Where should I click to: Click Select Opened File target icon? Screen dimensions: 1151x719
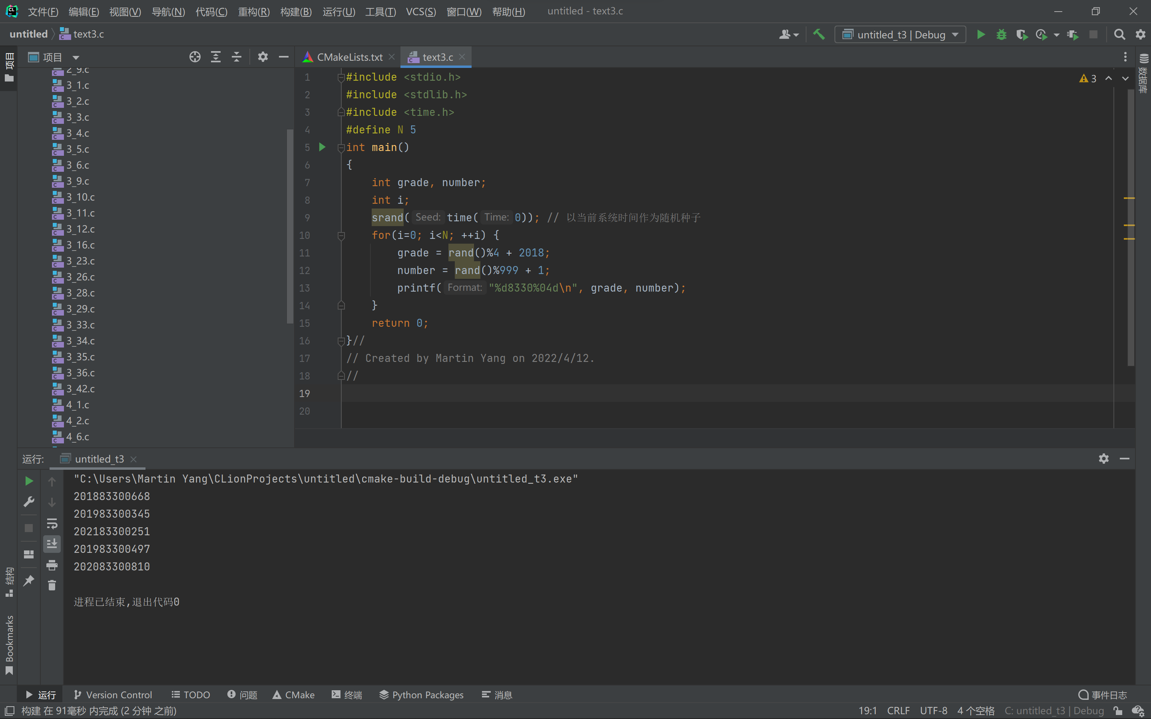[195, 57]
